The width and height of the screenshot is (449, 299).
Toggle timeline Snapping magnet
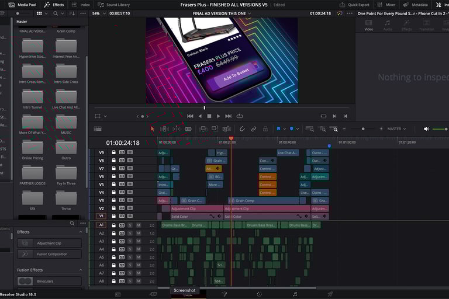[242, 129]
